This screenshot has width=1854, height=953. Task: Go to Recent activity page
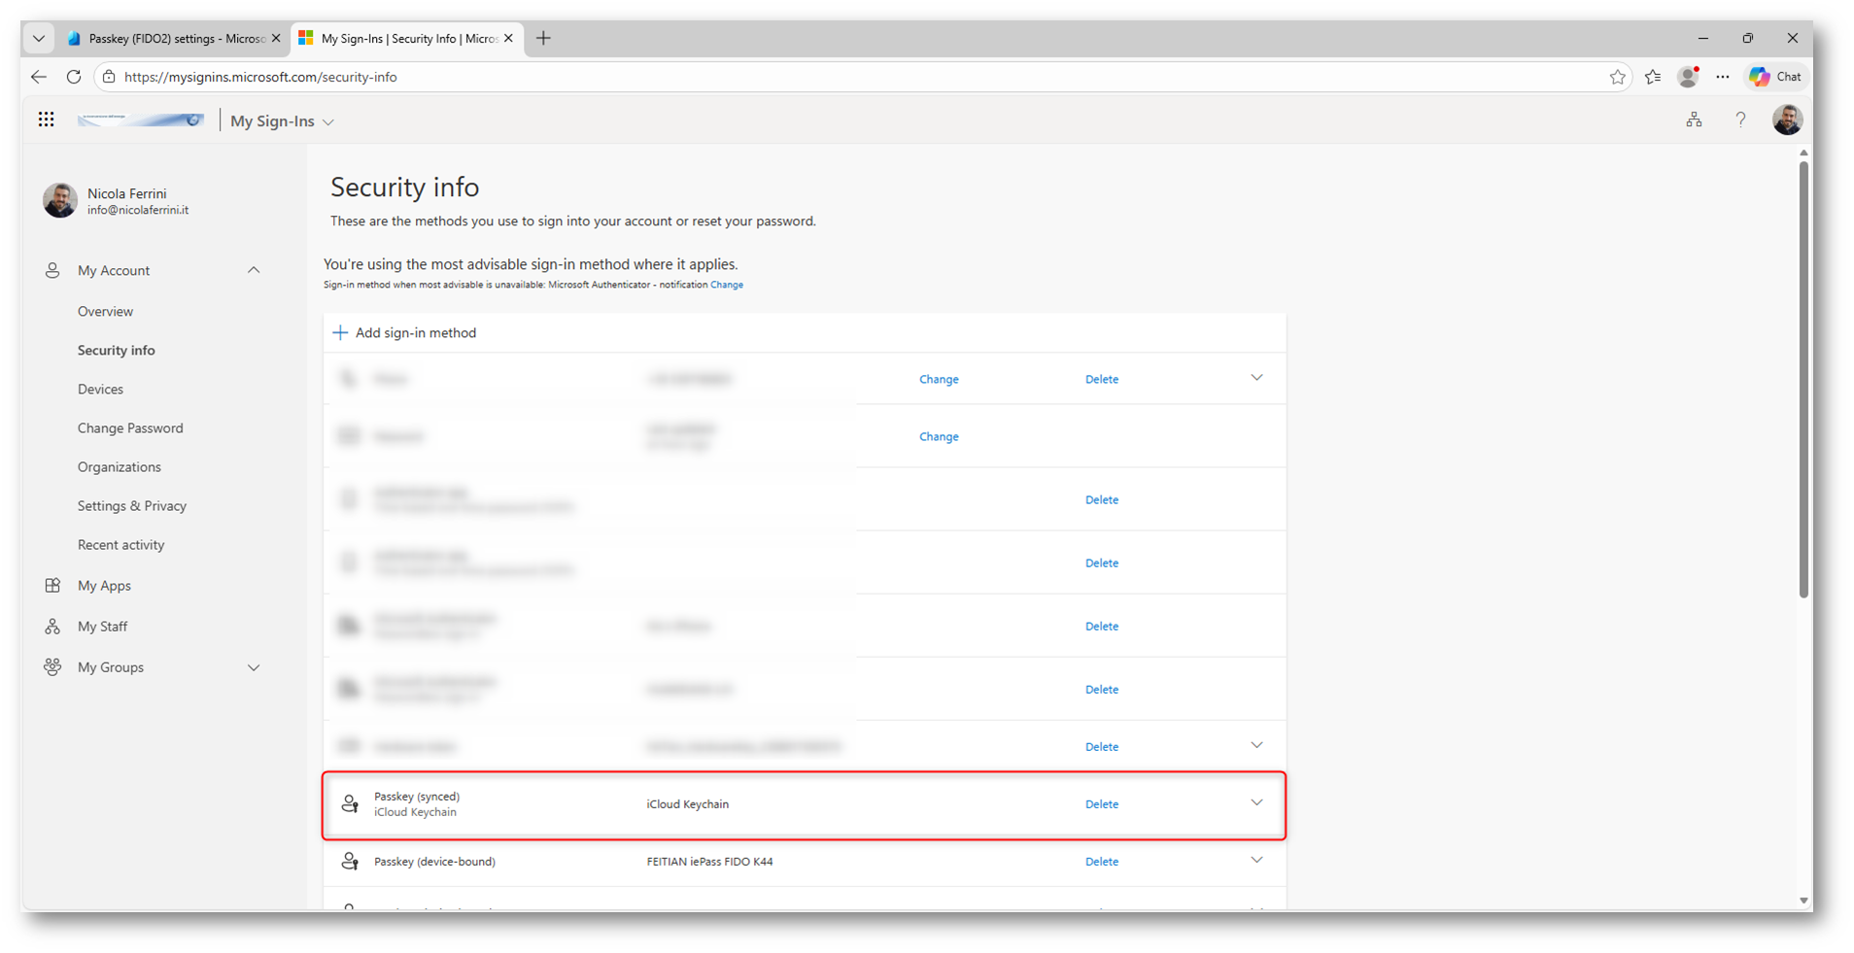120,545
